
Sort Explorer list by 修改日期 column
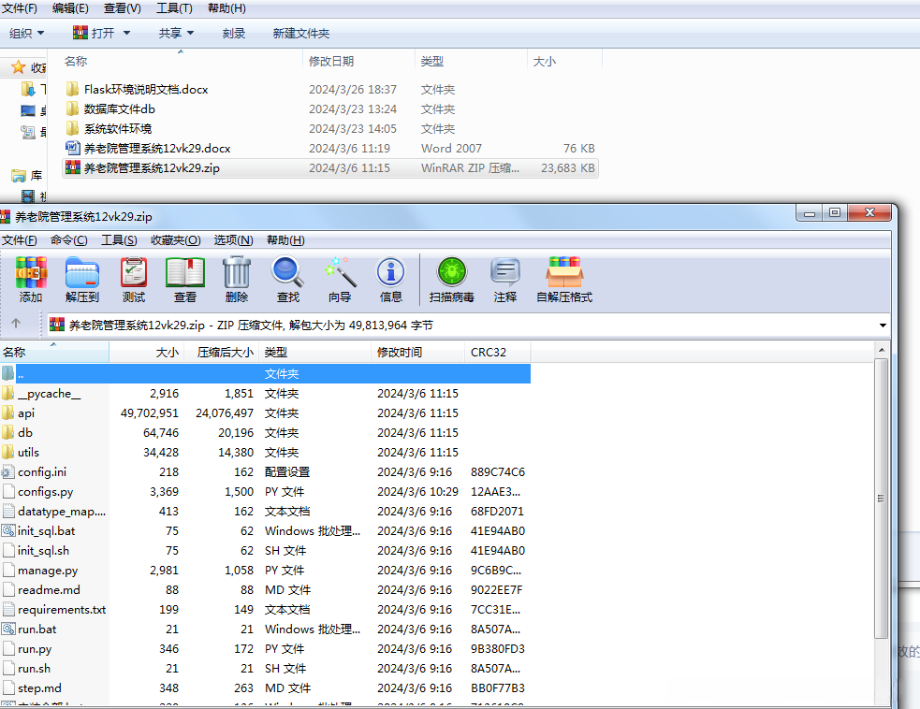coord(359,61)
